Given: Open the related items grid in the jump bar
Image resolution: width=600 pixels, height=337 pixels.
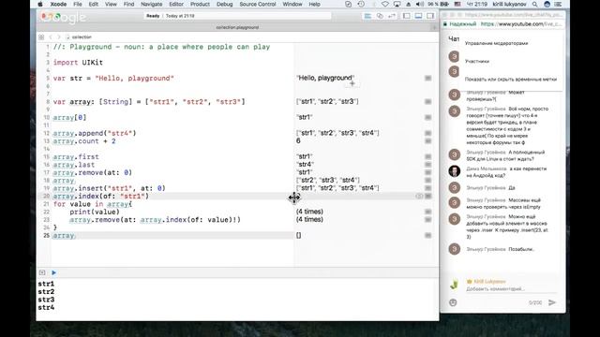Looking at the screenshot, I should tap(41, 37).
